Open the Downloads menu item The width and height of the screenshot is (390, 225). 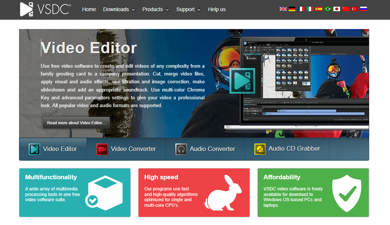(116, 9)
